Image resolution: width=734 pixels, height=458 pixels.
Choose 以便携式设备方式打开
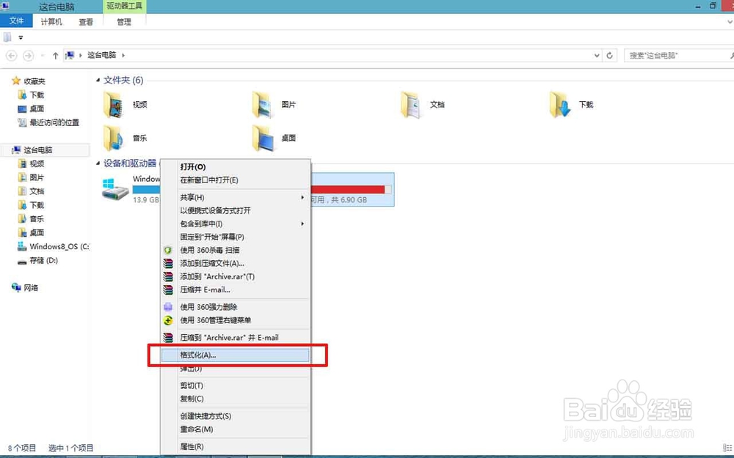click(x=235, y=210)
